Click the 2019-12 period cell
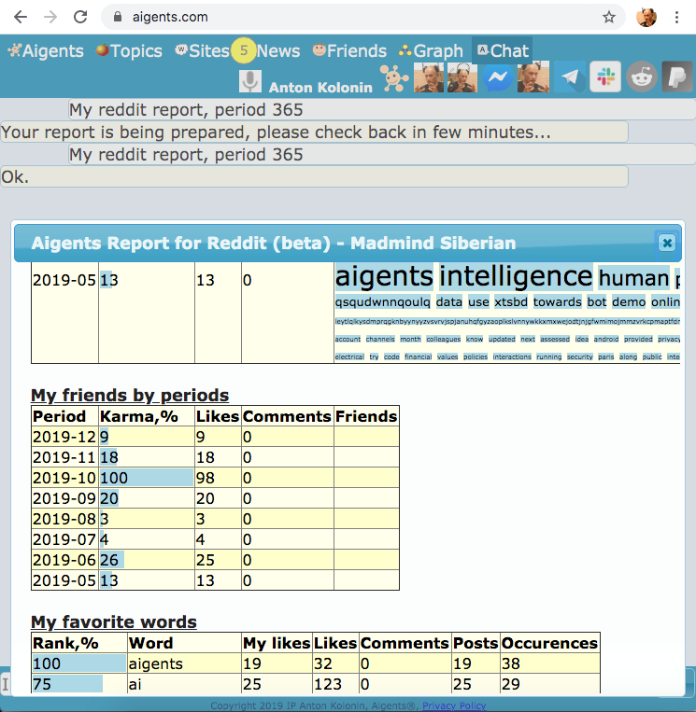696x712 pixels. pyautogui.click(x=64, y=437)
